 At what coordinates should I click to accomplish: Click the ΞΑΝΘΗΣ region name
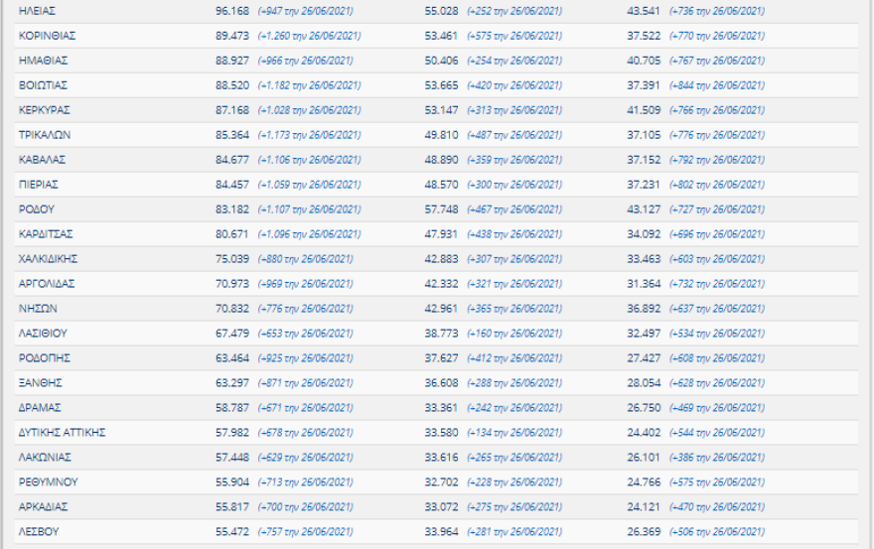(41, 383)
